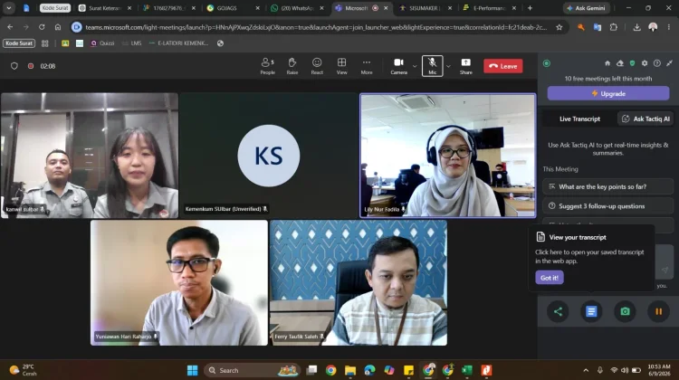Open the View layout options
This screenshot has height=380, width=679.
pos(341,66)
